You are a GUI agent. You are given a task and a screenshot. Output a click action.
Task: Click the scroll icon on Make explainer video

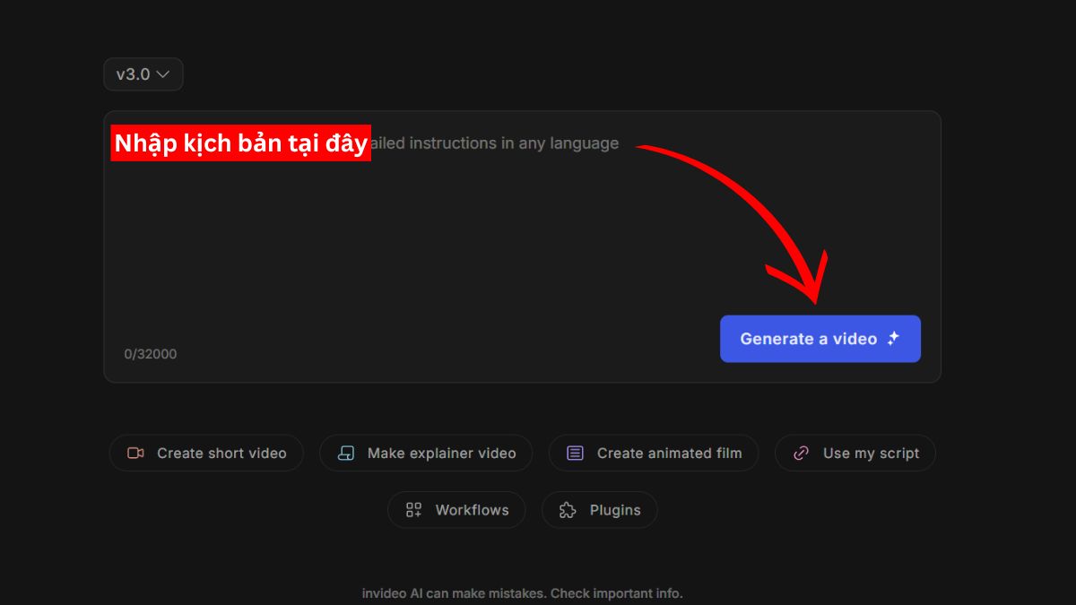click(x=346, y=454)
